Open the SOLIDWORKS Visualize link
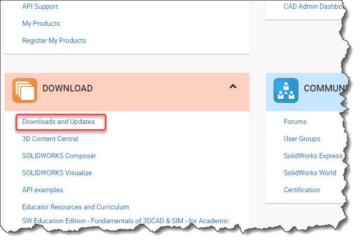The width and height of the screenshot is (363, 246). 57,173
